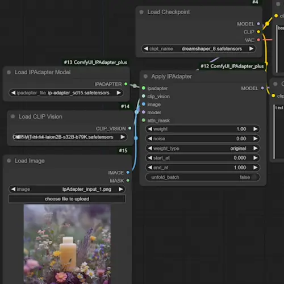Click the Load Checkpoint node title
Screen dimensions: 284x284
[169, 12]
